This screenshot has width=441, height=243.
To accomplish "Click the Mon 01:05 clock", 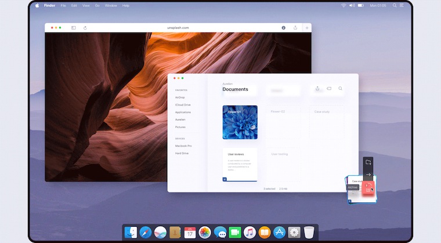I will tap(378, 5).
